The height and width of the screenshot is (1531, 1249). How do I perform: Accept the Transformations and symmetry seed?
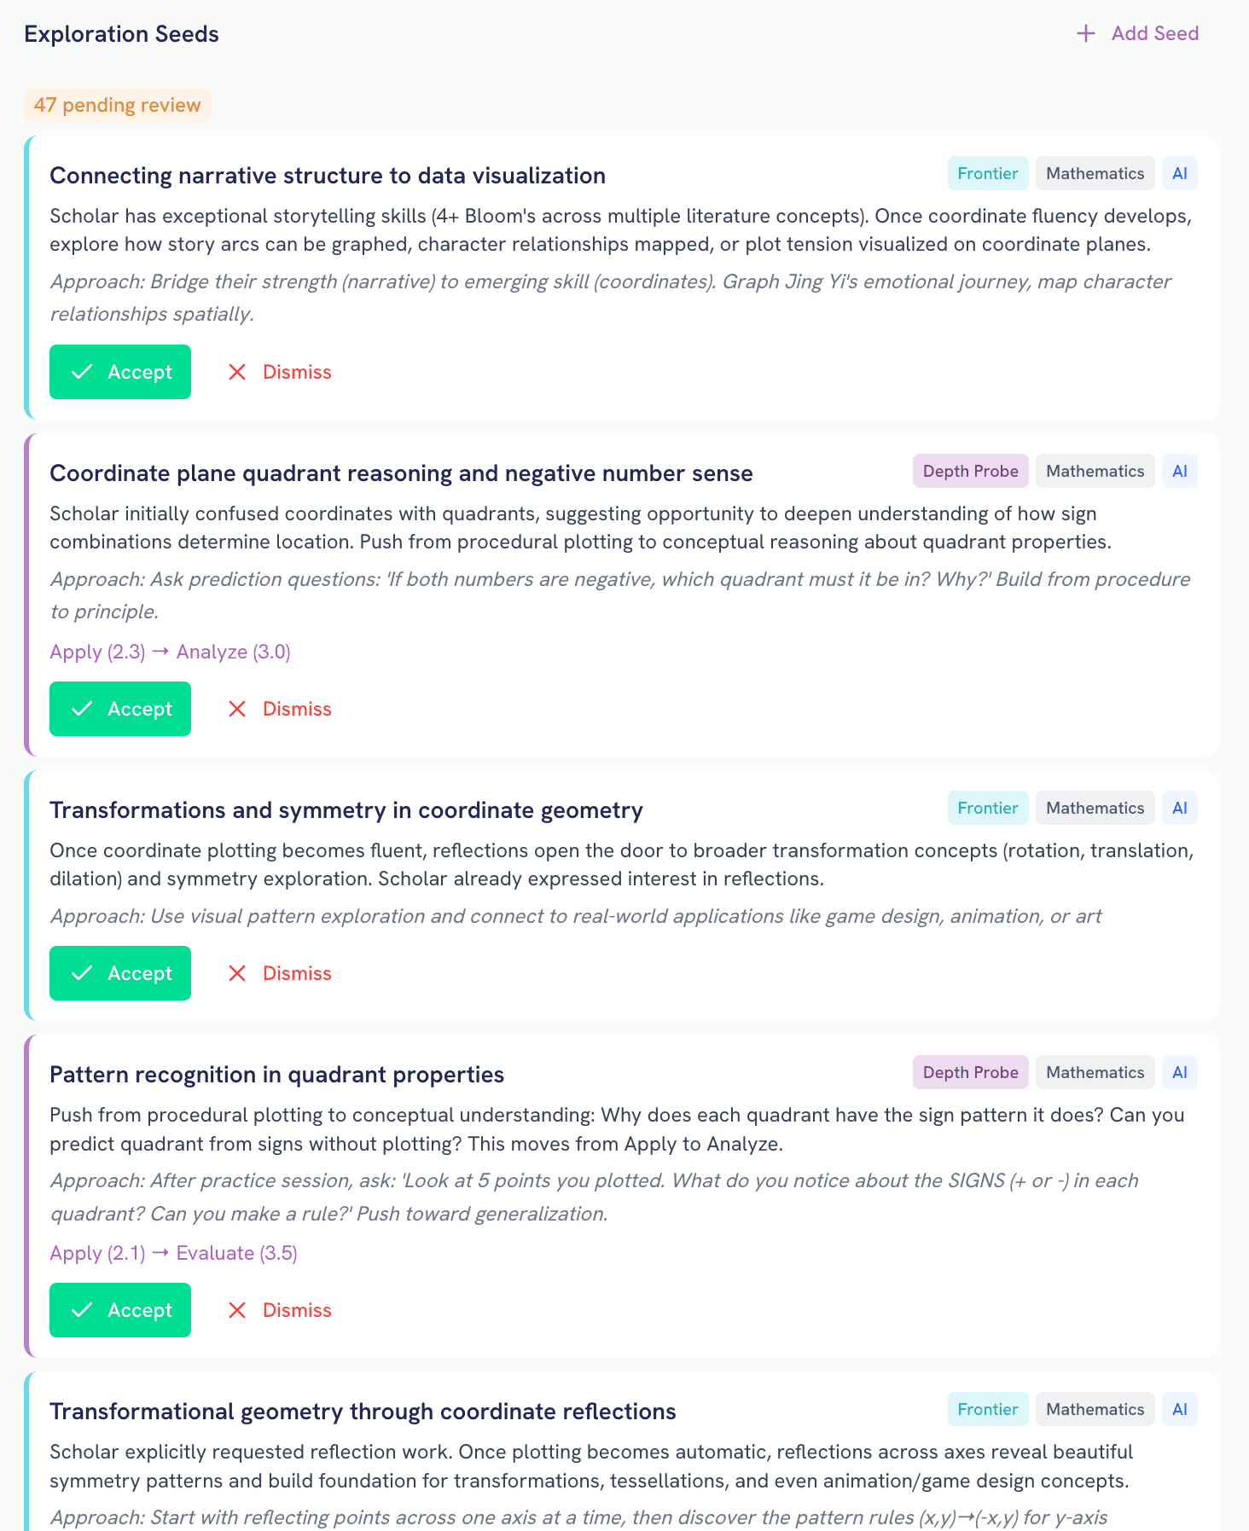pyautogui.click(x=120, y=973)
